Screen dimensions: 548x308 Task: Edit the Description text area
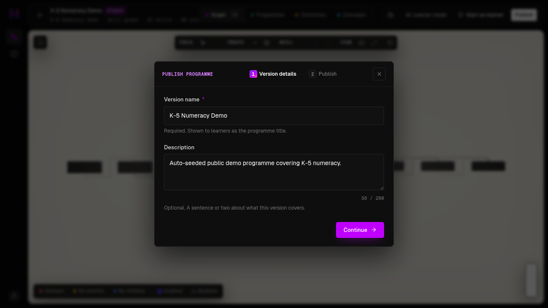coord(274,172)
